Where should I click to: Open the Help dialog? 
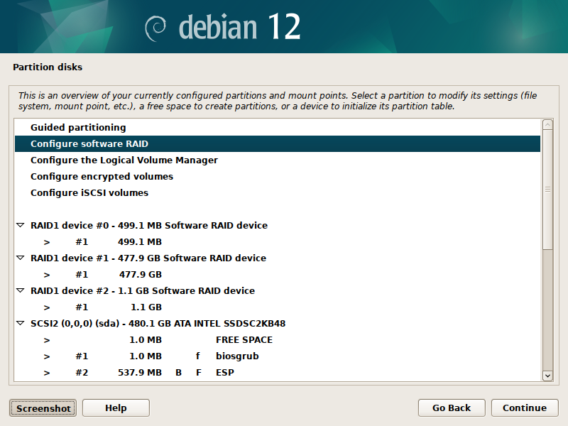click(x=116, y=408)
